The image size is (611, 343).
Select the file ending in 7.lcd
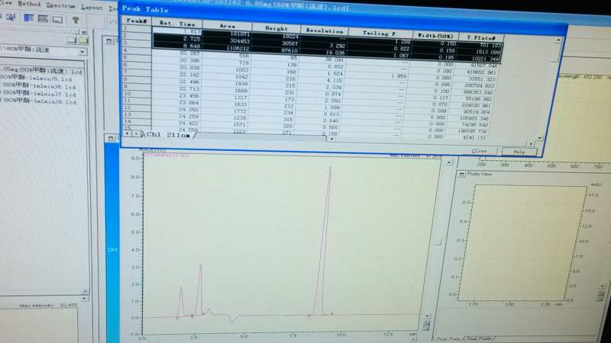point(38,94)
